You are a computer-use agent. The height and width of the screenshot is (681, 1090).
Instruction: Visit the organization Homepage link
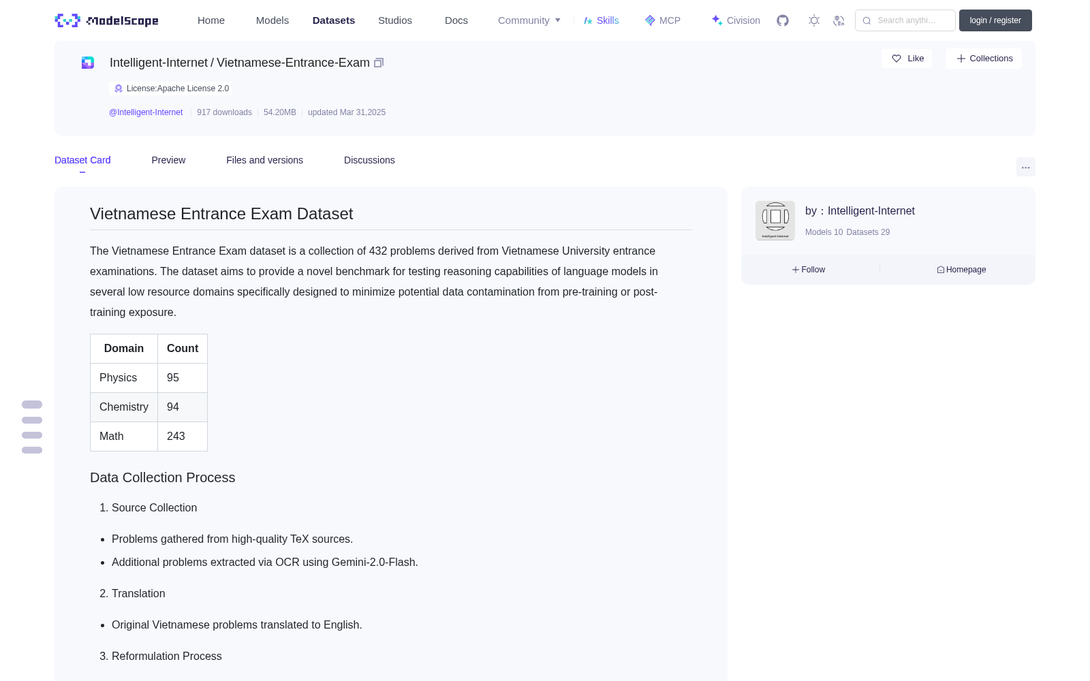(x=962, y=270)
